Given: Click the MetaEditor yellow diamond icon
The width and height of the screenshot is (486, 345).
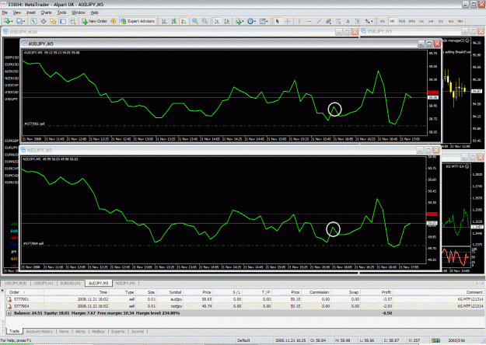Looking at the screenshot, I should pyautogui.click(x=114, y=21).
